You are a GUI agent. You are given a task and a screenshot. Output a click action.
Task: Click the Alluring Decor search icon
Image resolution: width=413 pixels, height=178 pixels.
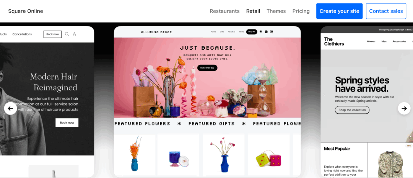tap(261, 32)
